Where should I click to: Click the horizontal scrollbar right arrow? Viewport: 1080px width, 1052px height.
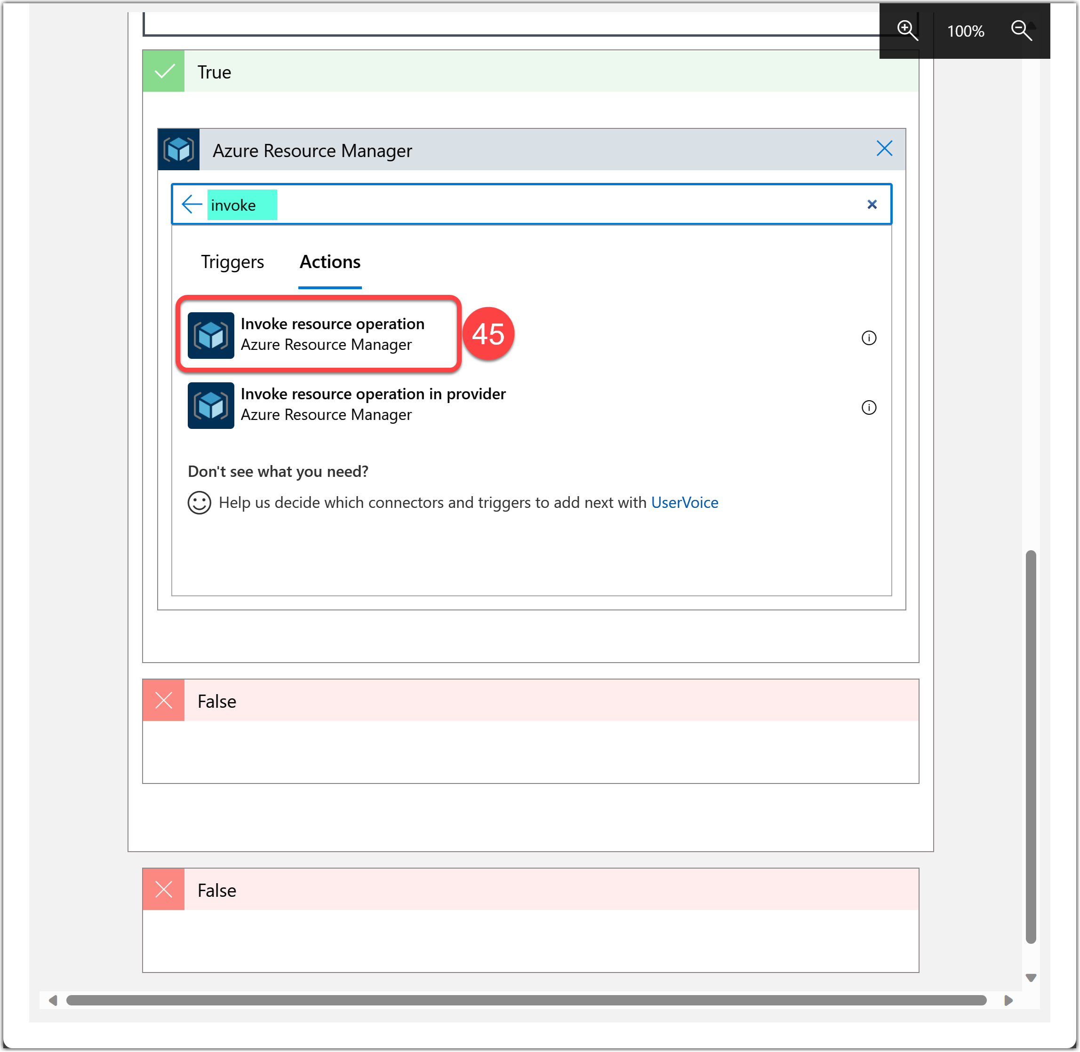click(x=1008, y=1001)
